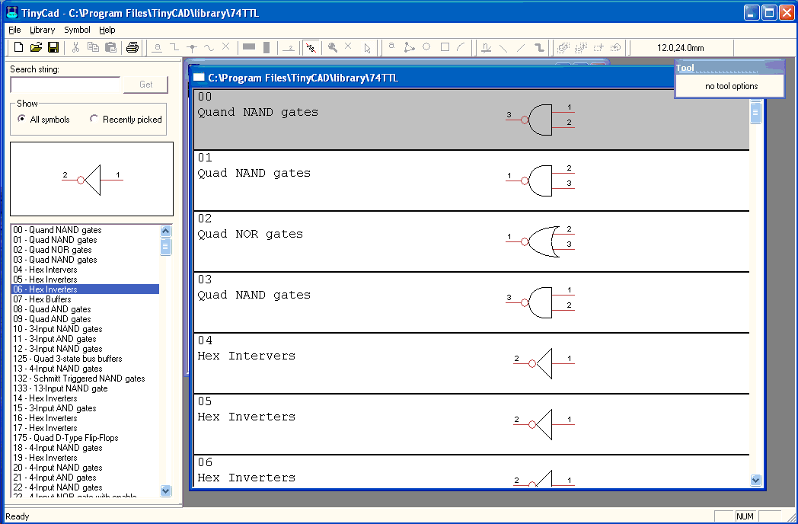Click the library view scroll-down arrow
The height and width of the screenshot is (524, 798).
click(x=755, y=480)
